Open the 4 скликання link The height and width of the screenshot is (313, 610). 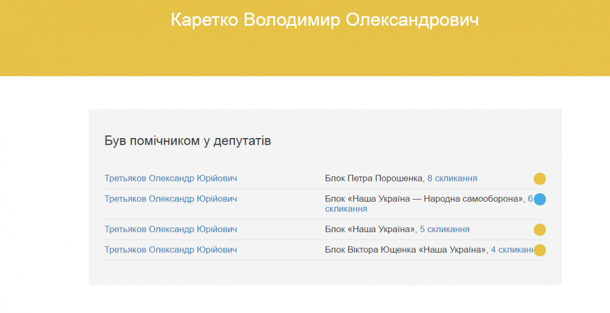click(512, 250)
